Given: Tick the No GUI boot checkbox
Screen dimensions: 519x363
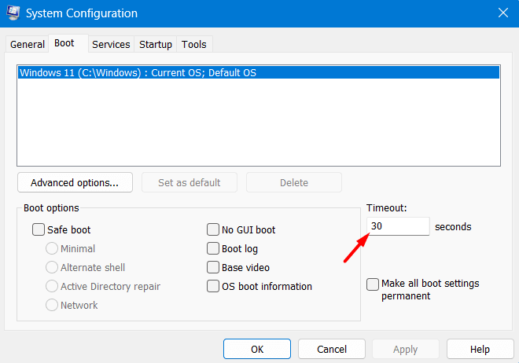Looking at the screenshot, I should 213,229.
